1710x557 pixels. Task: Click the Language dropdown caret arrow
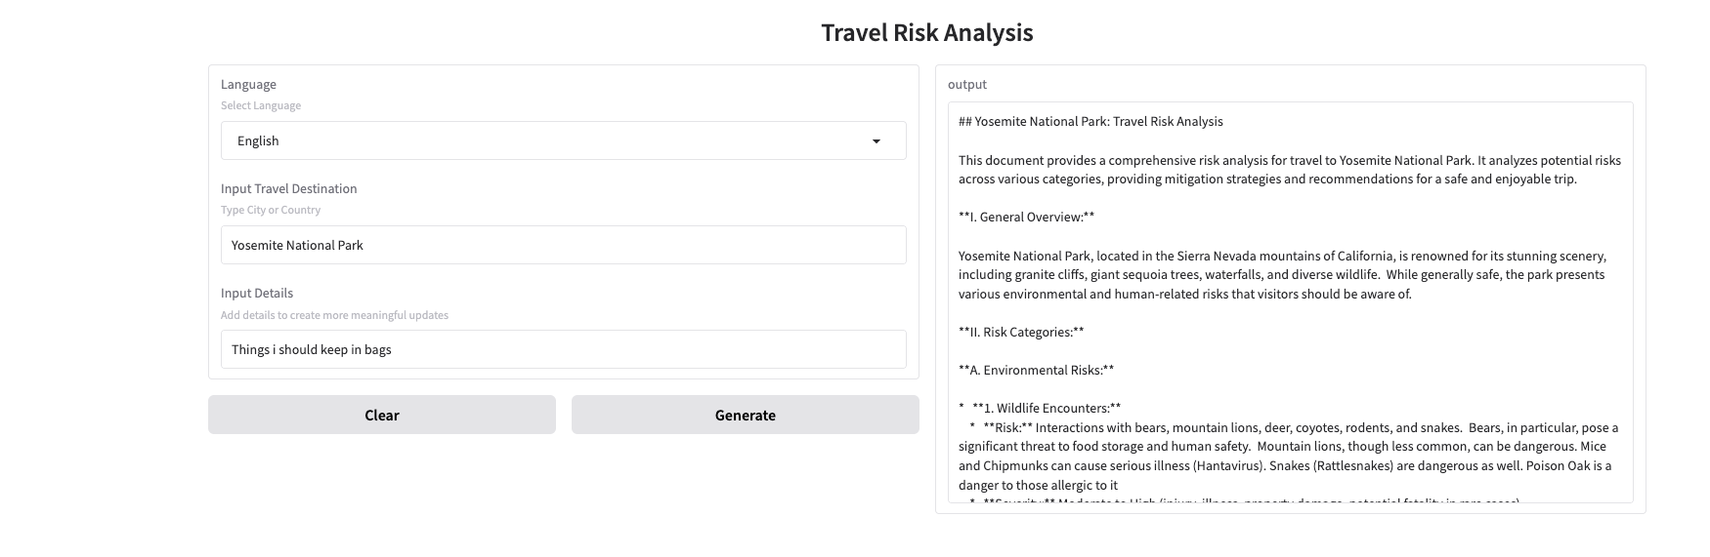(876, 141)
